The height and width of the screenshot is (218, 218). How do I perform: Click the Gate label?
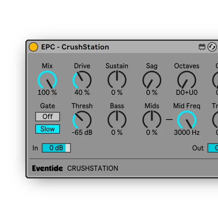pos(48,106)
